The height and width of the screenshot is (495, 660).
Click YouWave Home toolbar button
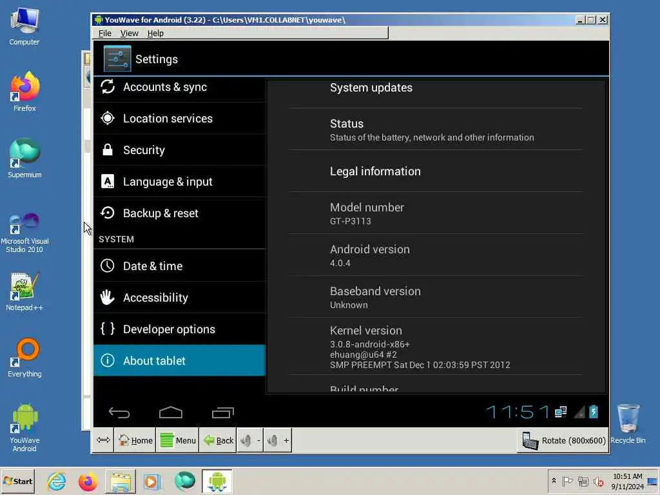coord(135,440)
